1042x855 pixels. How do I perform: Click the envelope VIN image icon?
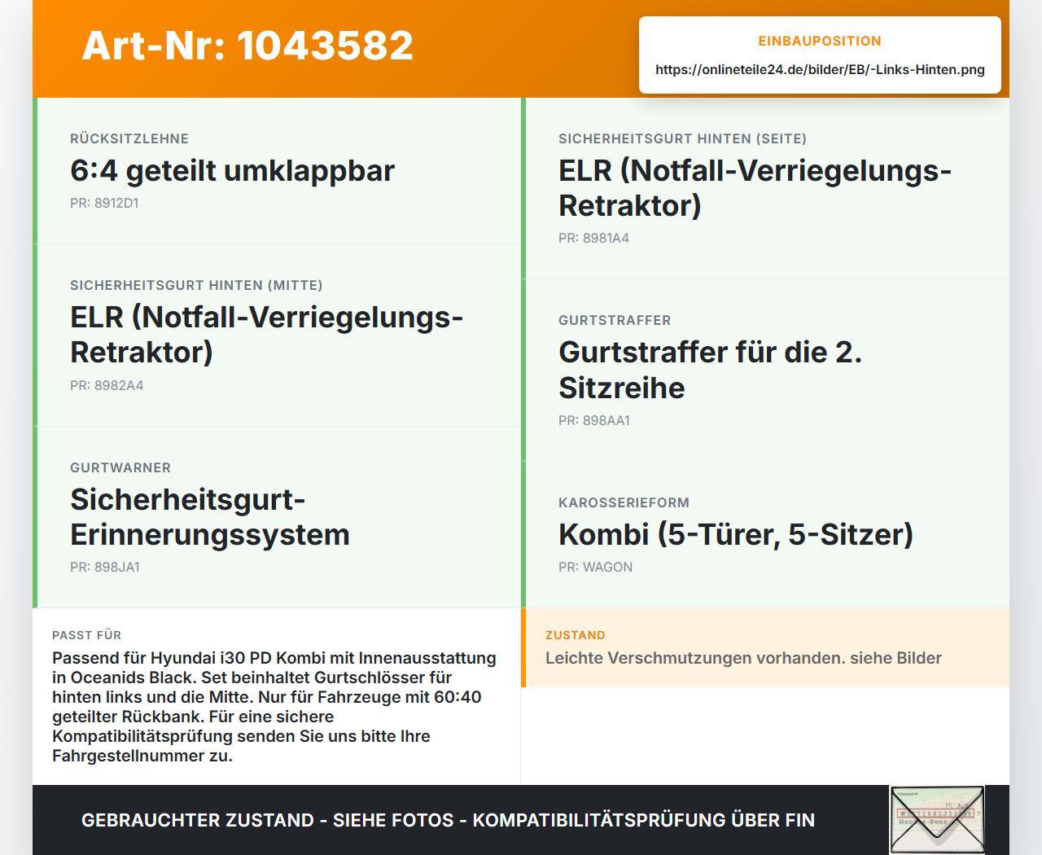937,820
